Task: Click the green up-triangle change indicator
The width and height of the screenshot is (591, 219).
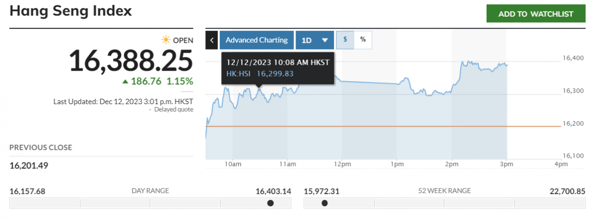Action: 125,81
